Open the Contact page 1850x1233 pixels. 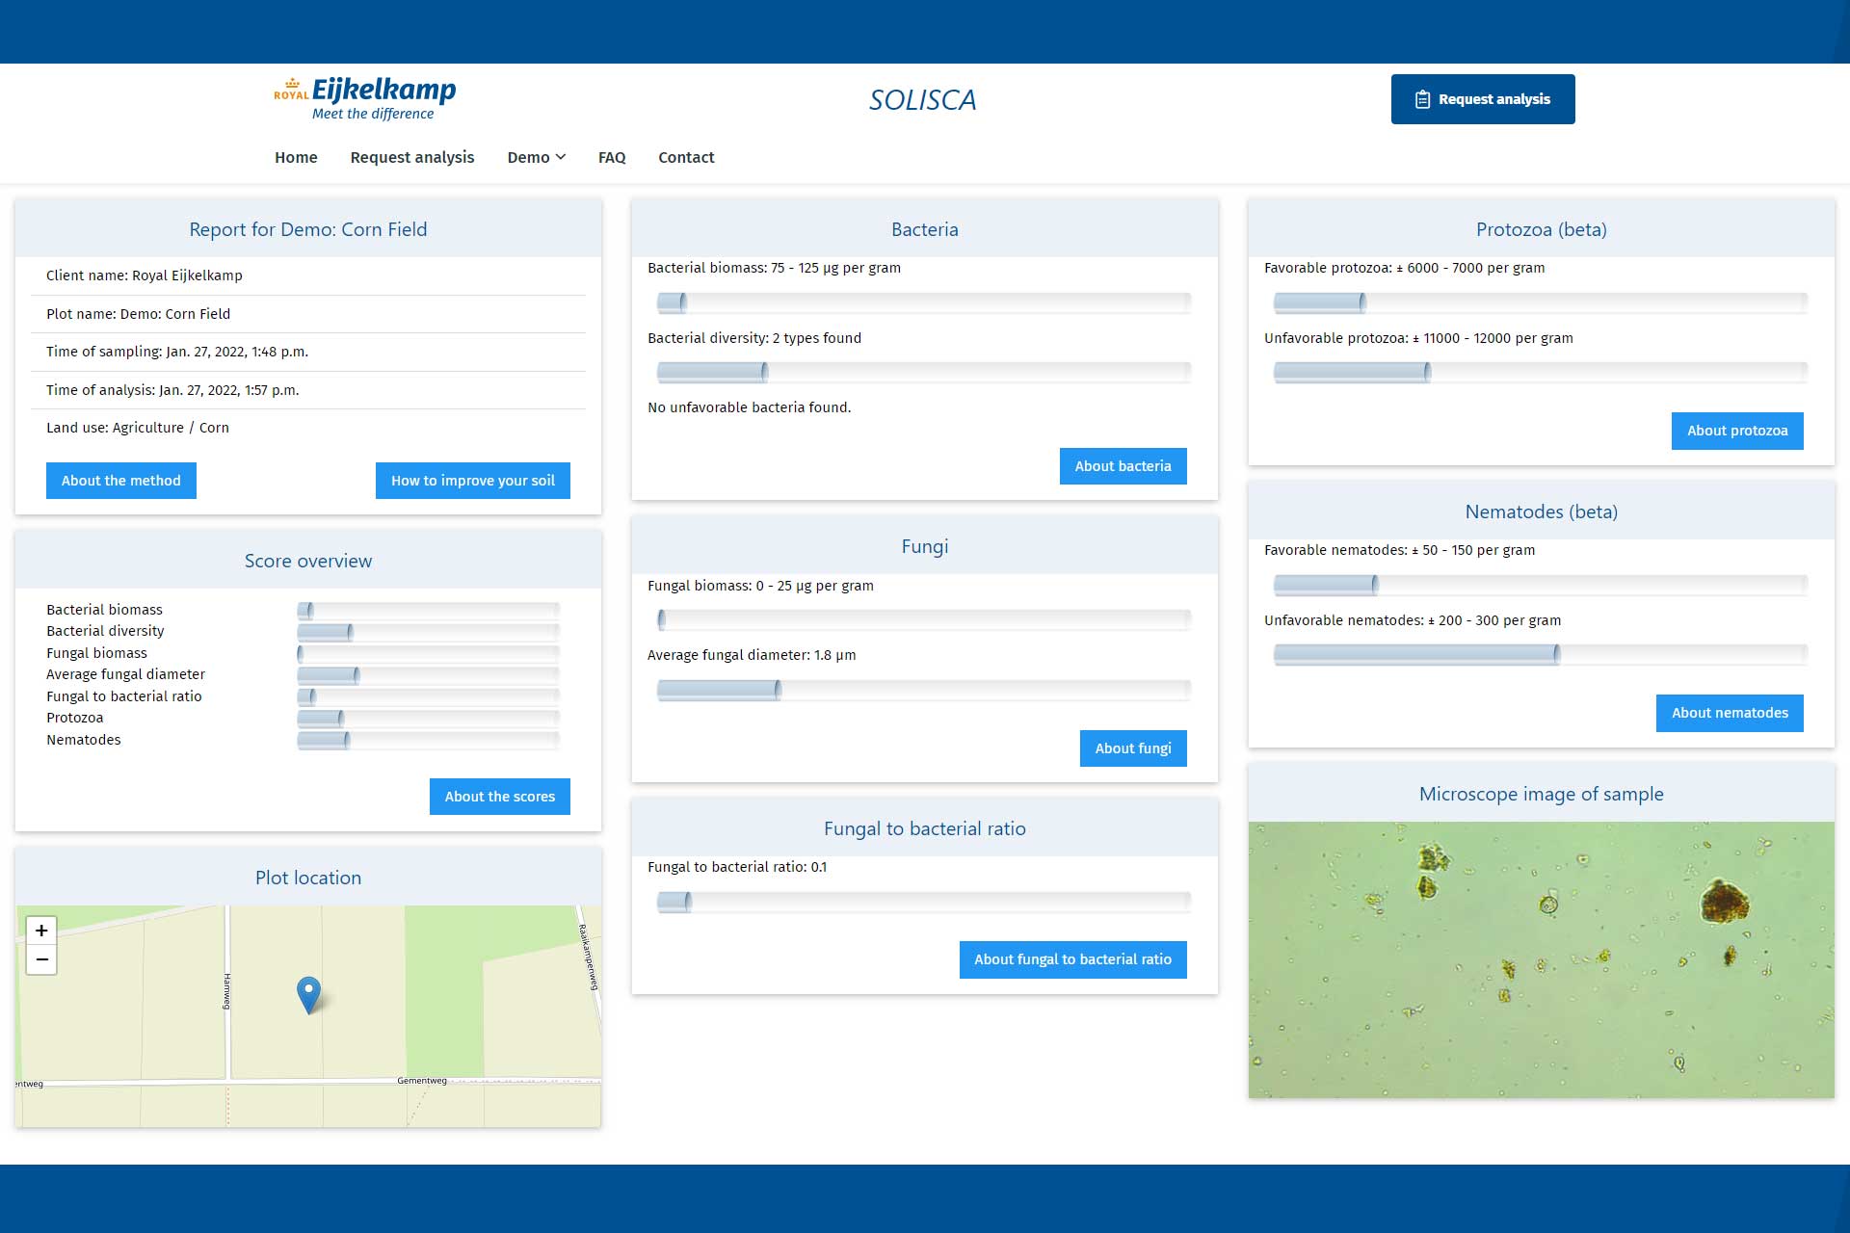[686, 157]
